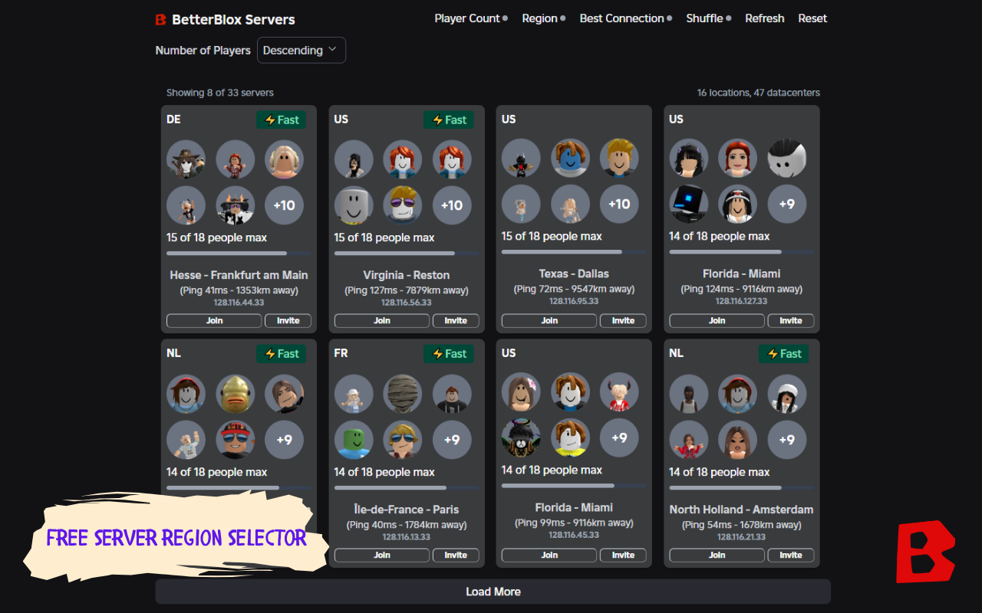
Task: Click the BetterBlox logo icon in header
Action: point(160,20)
